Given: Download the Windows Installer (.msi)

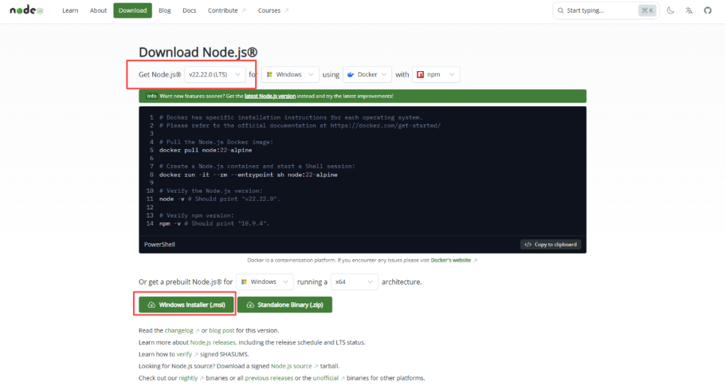Looking at the screenshot, I should tap(187, 305).
